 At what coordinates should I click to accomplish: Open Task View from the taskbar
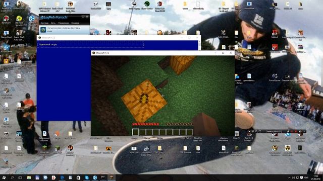[x=20, y=177]
